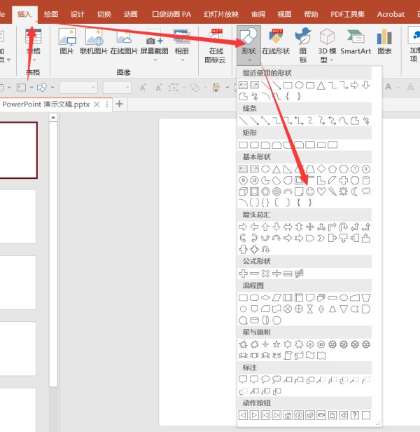Image resolution: width=420 pixels, height=432 pixels.
Task: Click the SmartArt button
Action: (x=356, y=42)
